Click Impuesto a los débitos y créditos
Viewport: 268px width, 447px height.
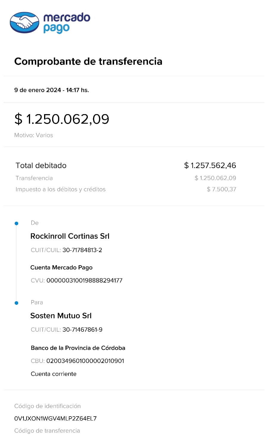pyautogui.click(x=60, y=190)
